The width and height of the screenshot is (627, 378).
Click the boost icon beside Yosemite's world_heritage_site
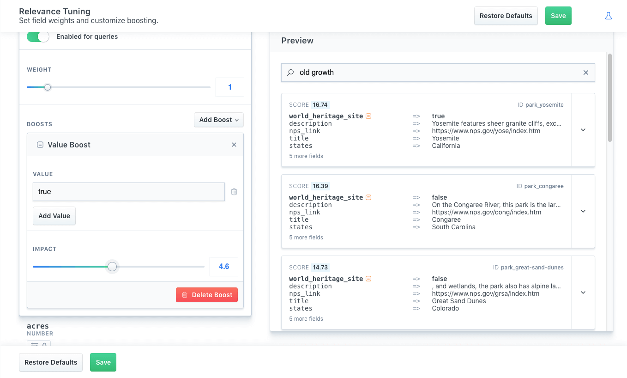point(368,116)
